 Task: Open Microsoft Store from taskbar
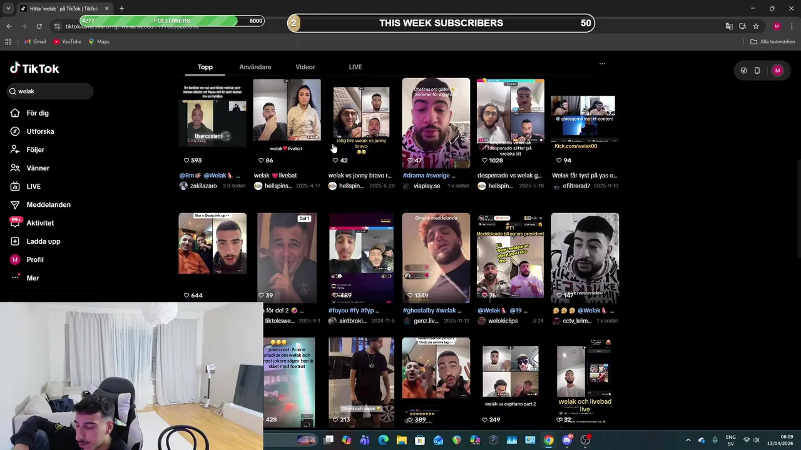[420, 440]
